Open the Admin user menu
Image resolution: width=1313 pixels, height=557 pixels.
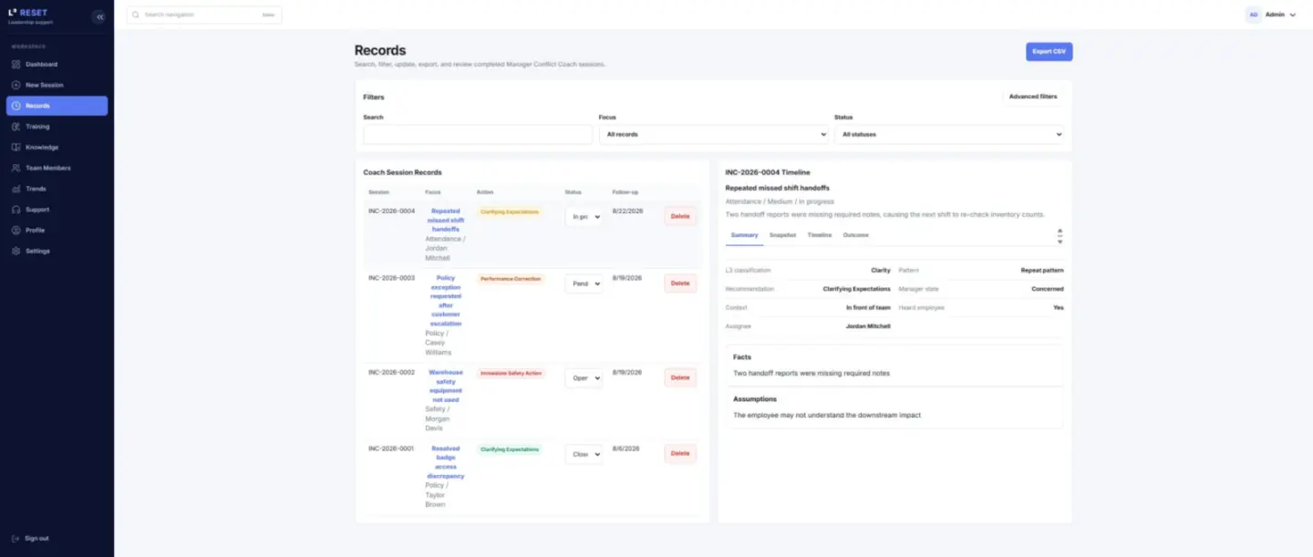pos(1271,15)
